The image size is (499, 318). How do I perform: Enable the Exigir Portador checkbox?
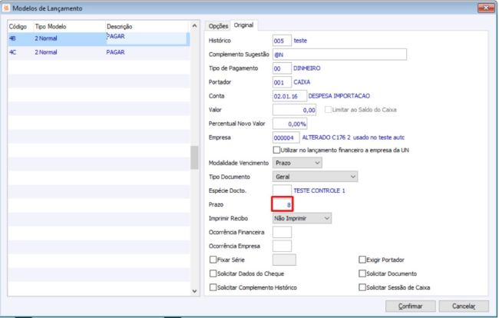click(362, 260)
